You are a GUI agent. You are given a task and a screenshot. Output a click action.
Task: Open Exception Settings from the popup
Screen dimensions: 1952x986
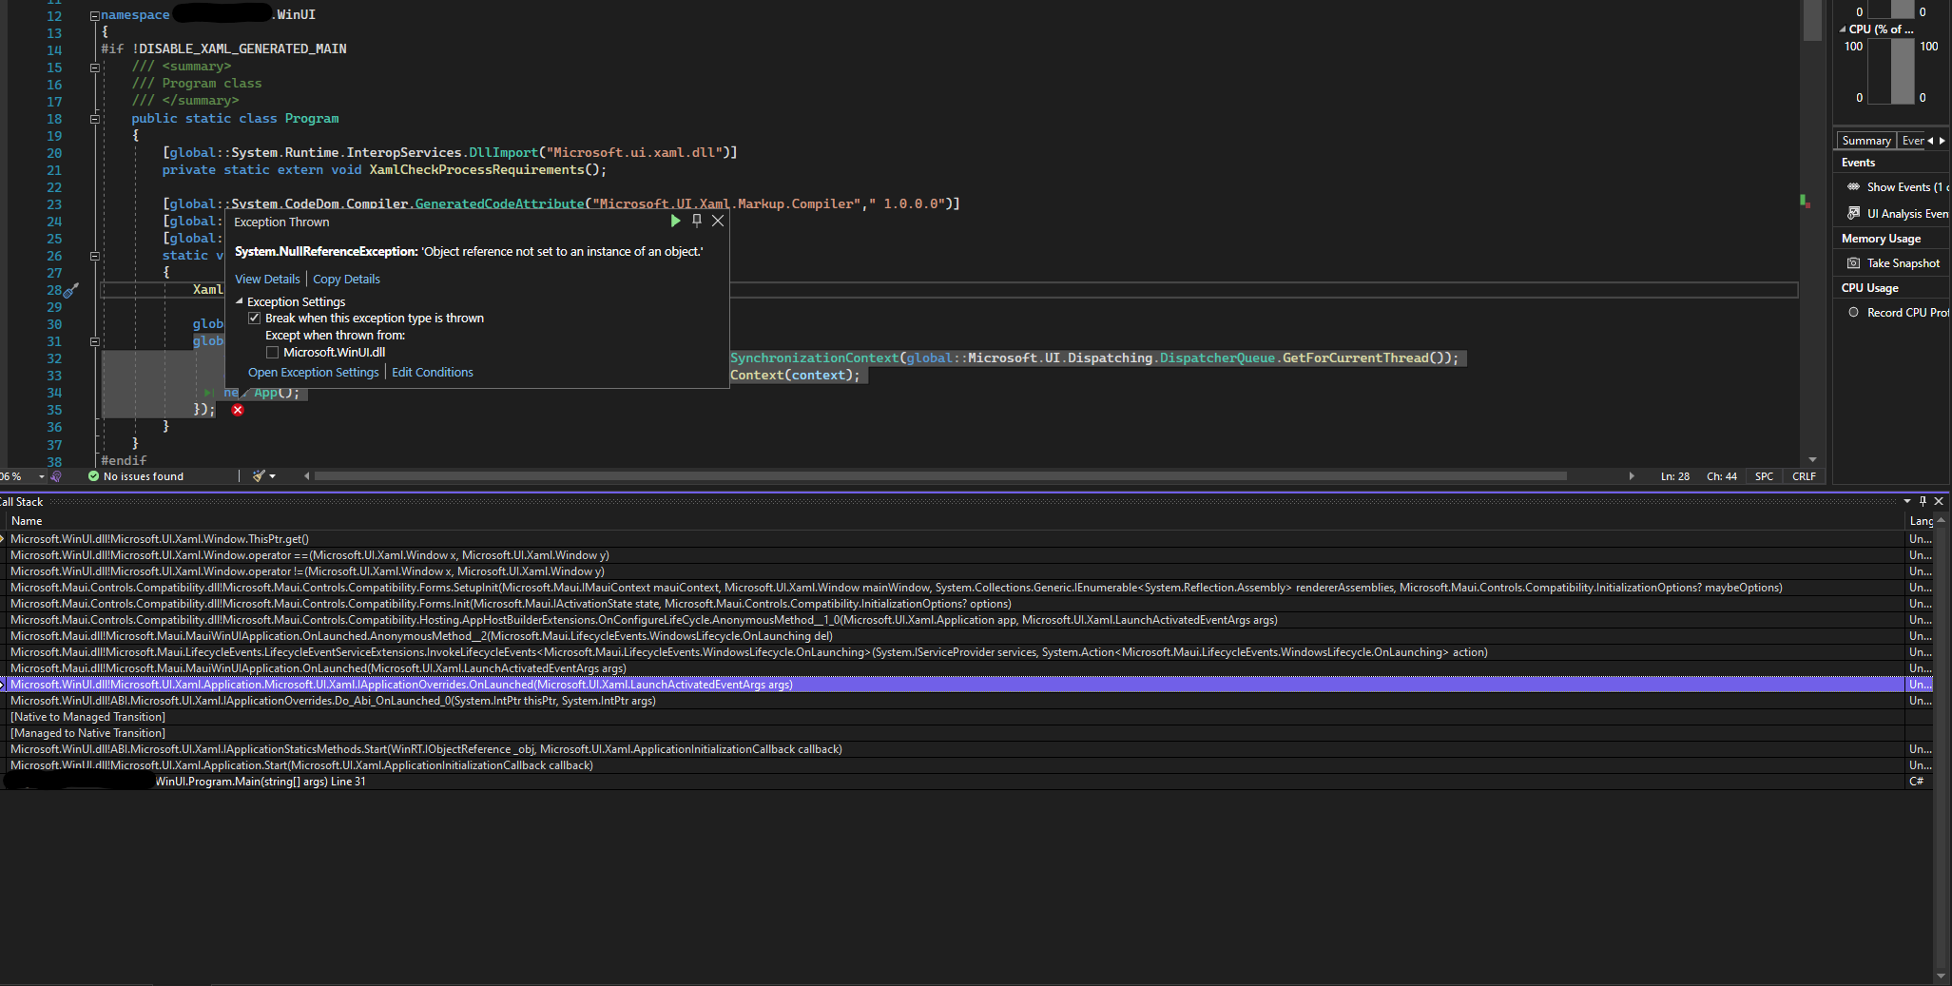pos(314,372)
